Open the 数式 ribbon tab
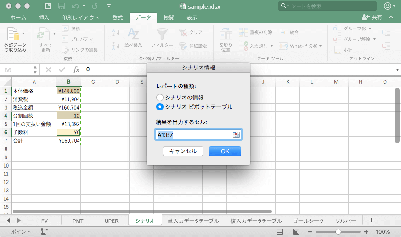Screen dimensions: 401x237 118,17
